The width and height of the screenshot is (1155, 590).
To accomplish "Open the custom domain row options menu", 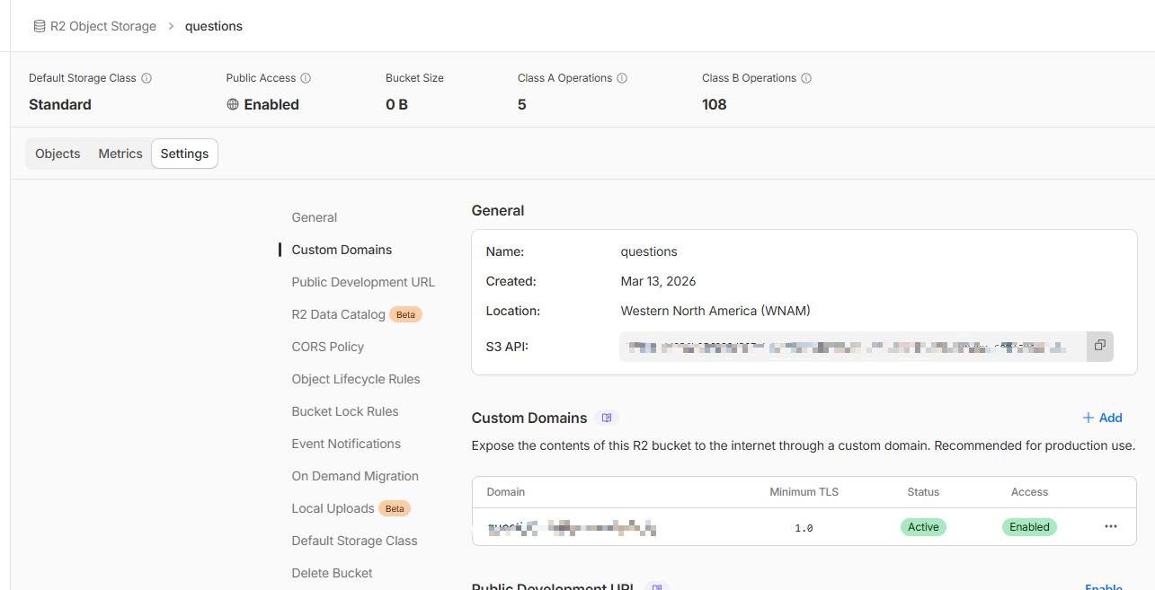I will (x=1111, y=527).
